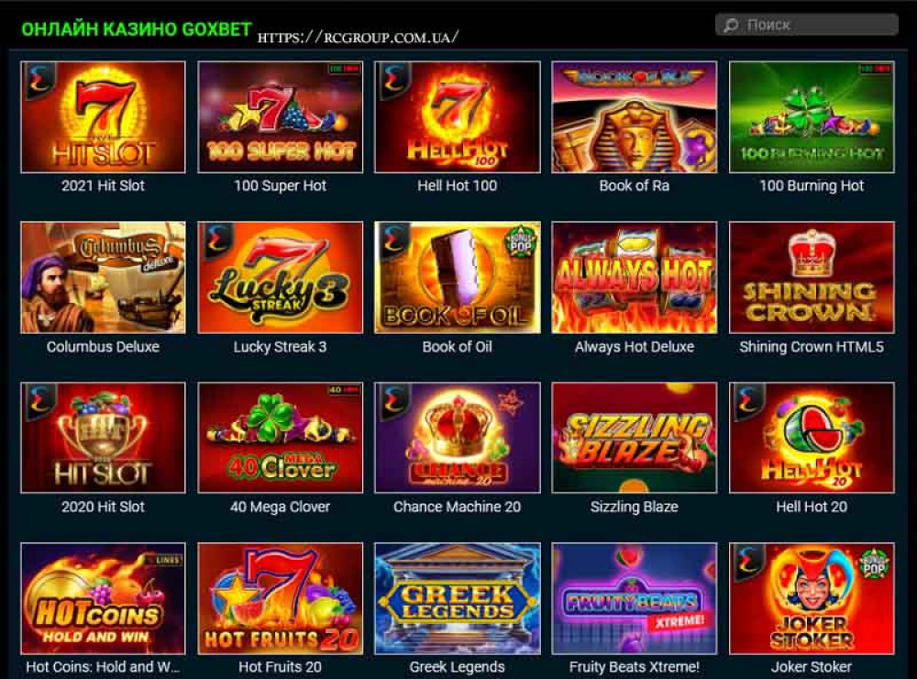Click the Bonus Pop badge on Book of Oil
917x679 pixels.
(520, 242)
